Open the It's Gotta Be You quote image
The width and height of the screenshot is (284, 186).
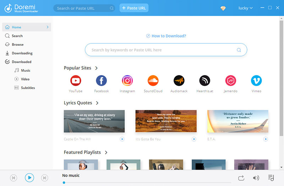(166, 121)
